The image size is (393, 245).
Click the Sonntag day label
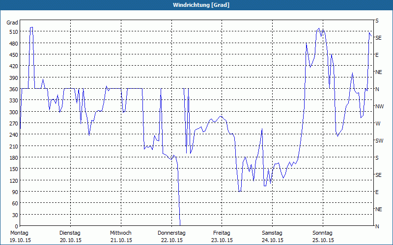322,233
